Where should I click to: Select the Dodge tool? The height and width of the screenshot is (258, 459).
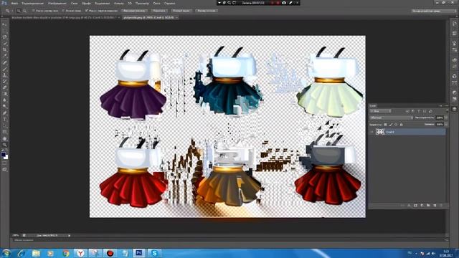pyautogui.click(x=5, y=106)
